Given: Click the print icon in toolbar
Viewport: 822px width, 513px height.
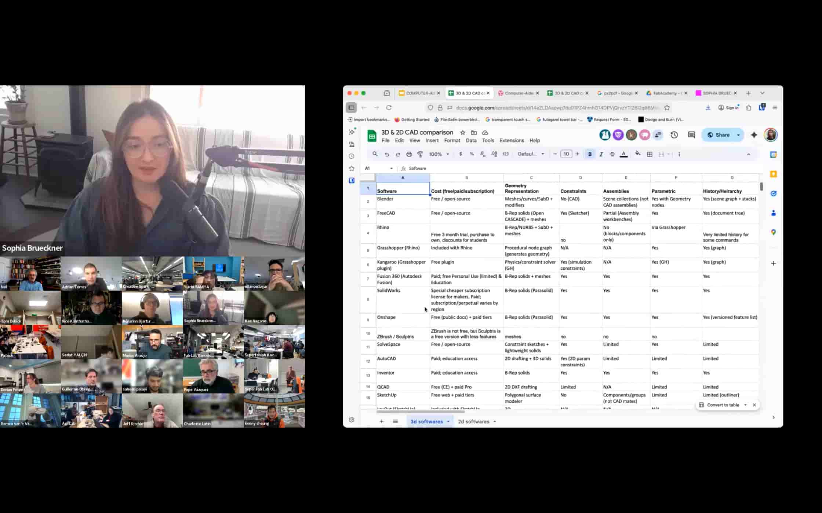Looking at the screenshot, I should coord(409,154).
